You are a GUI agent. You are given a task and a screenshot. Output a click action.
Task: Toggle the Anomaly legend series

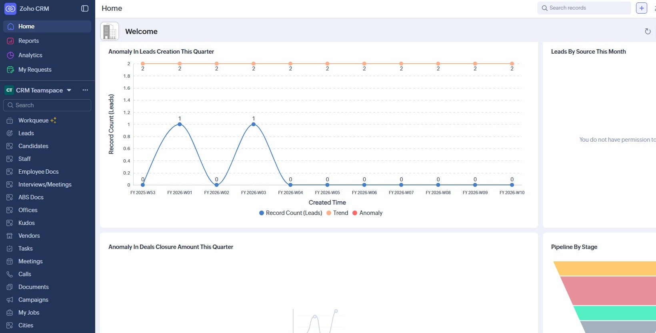tap(367, 213)
